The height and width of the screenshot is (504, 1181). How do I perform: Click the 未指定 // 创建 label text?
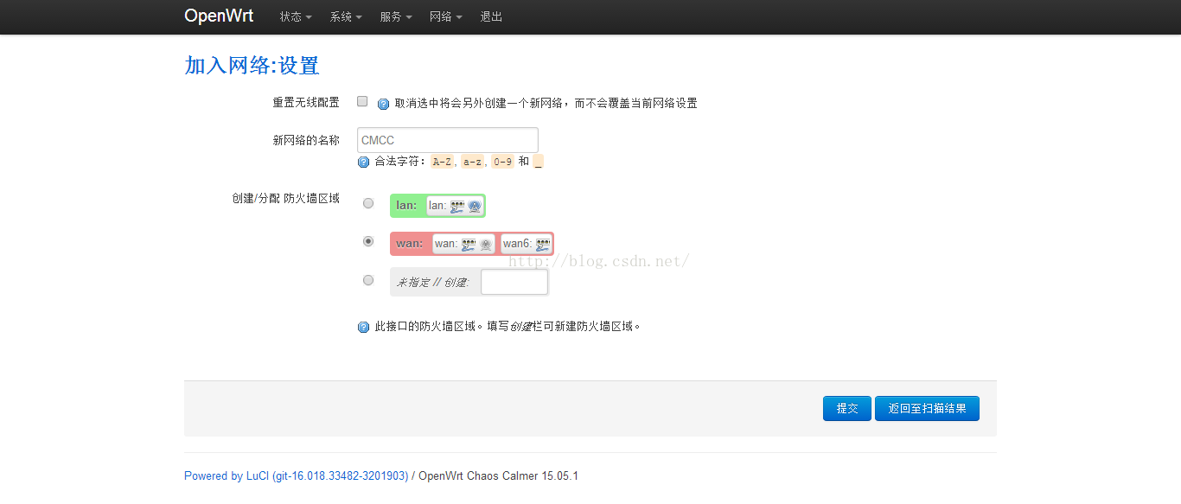tap(431, 283)
